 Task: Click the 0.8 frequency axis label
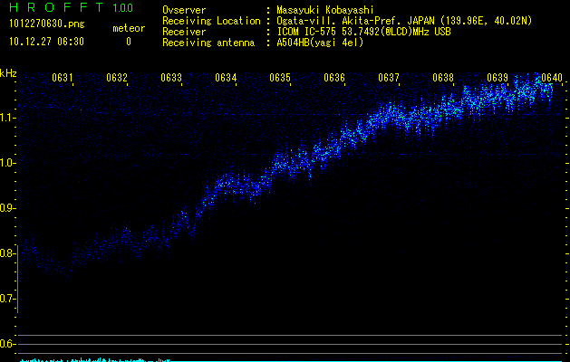pyautogui.click(x=7, y=253)
